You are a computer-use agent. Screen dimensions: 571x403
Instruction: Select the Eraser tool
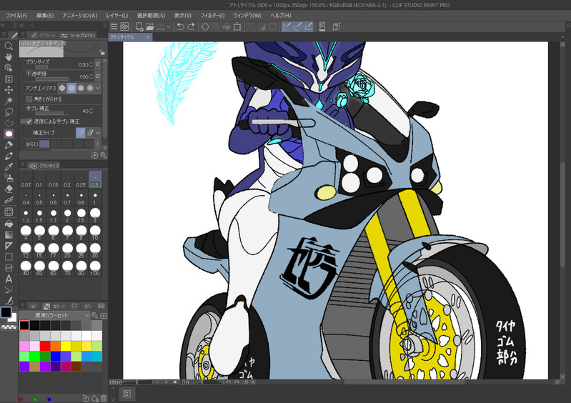click(9, 189)
